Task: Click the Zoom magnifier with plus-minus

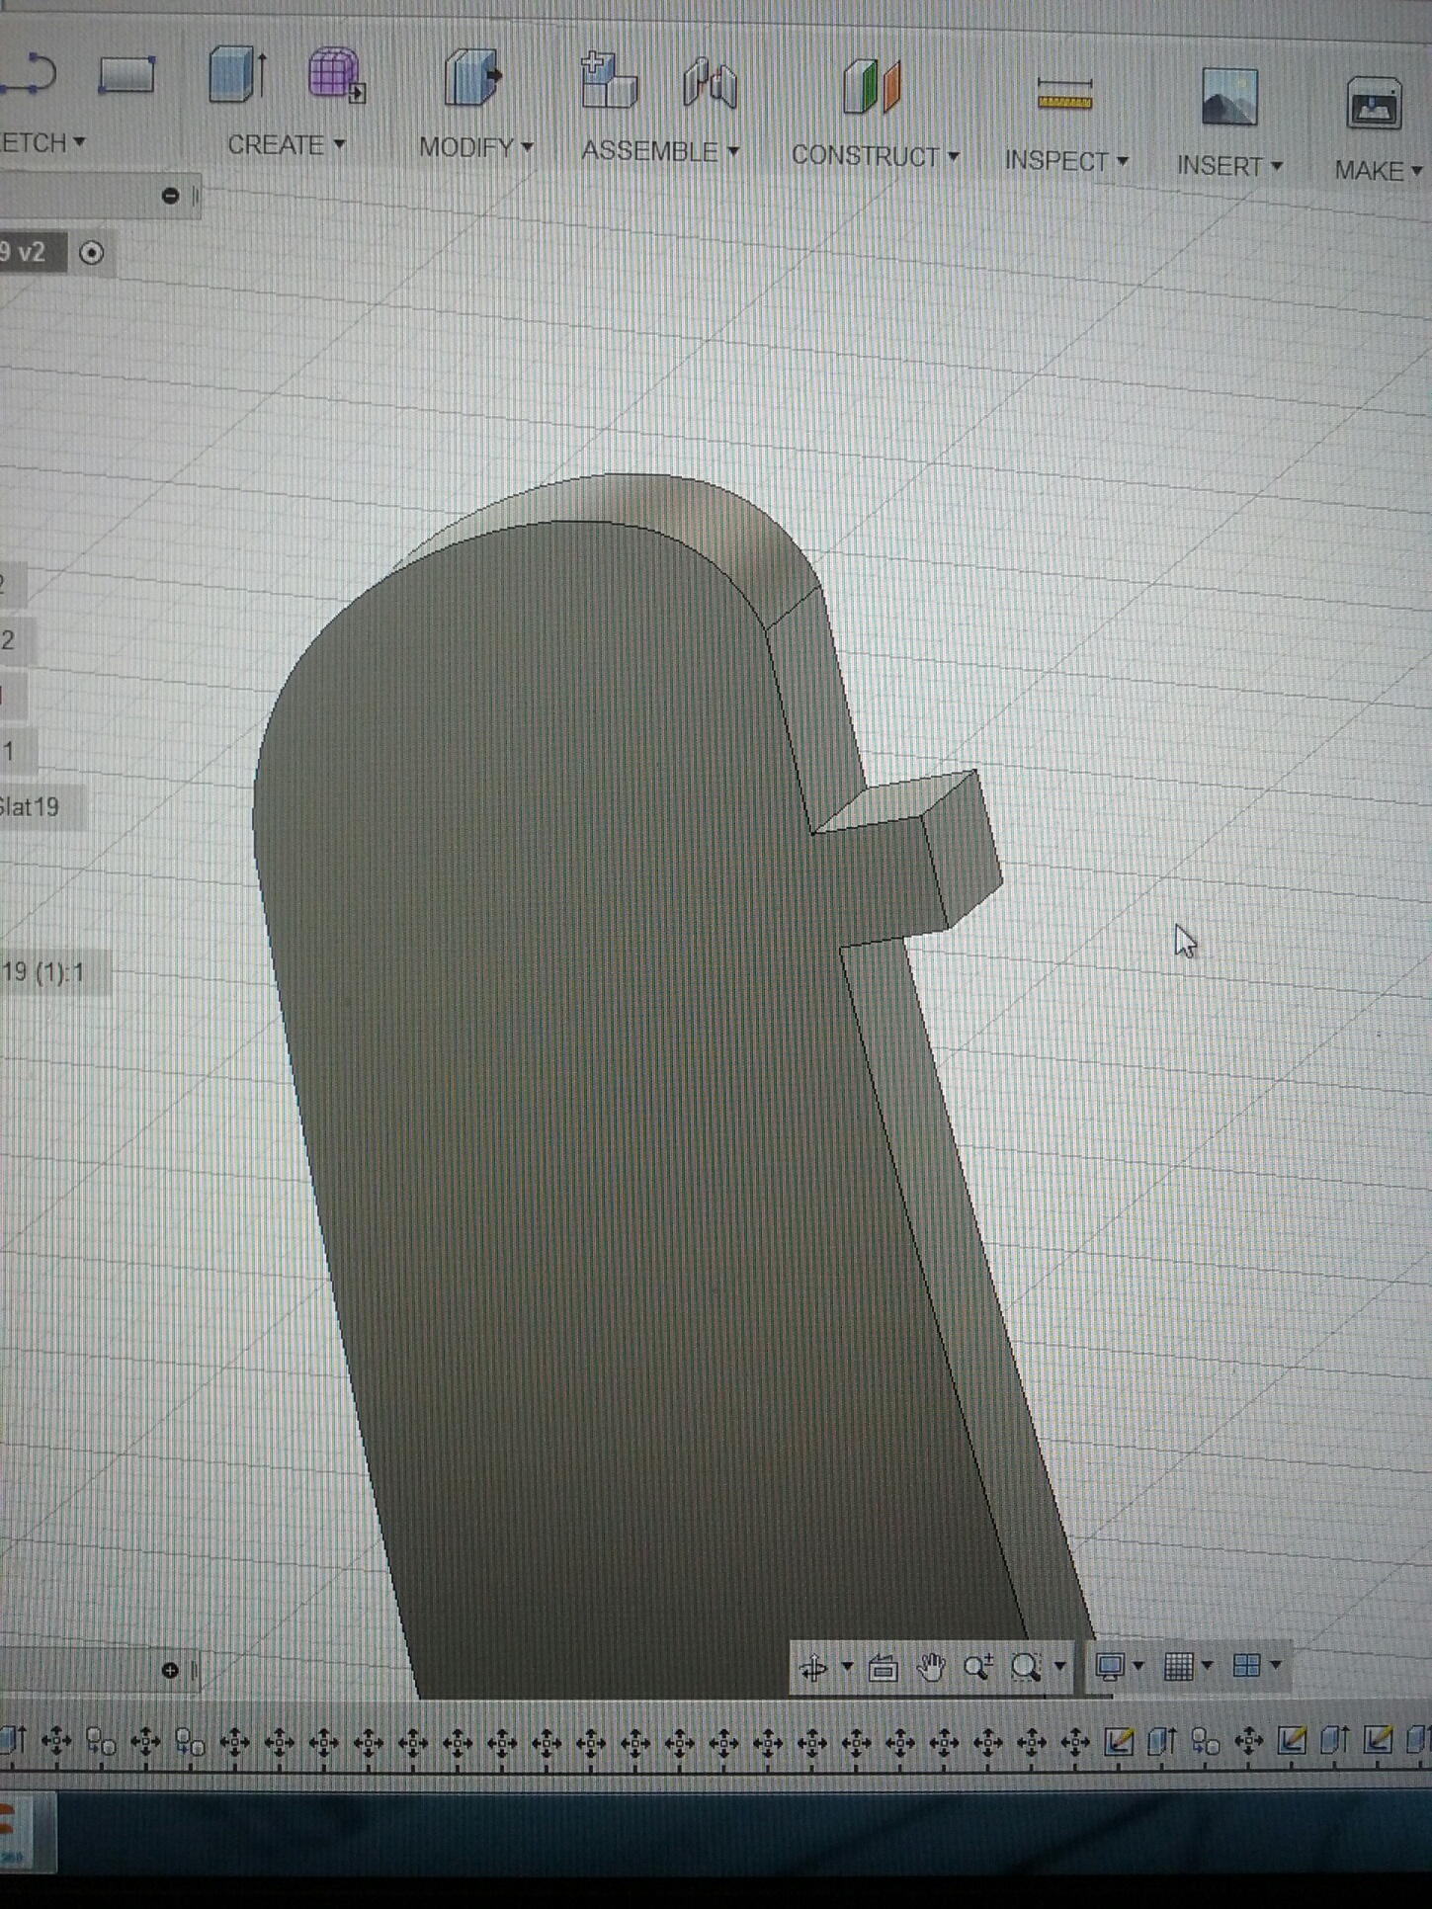Action: click(x=977, y=1668)
